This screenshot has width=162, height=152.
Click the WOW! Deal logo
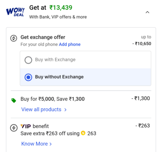click(x=15, y=12)
